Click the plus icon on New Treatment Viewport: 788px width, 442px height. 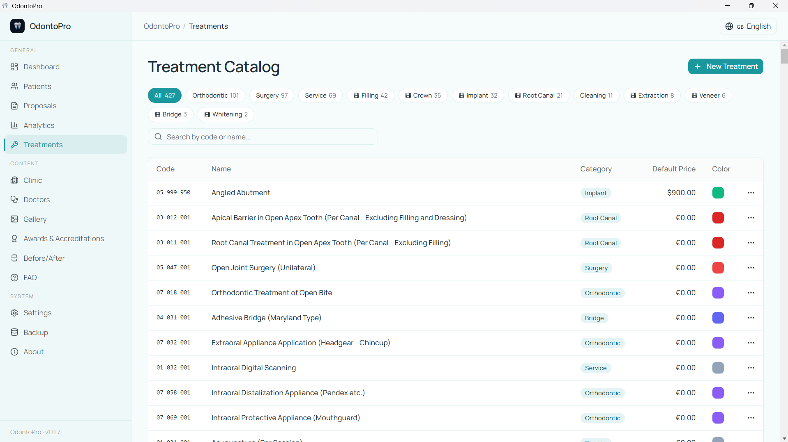pyautogui.click(x=698, y=66)
